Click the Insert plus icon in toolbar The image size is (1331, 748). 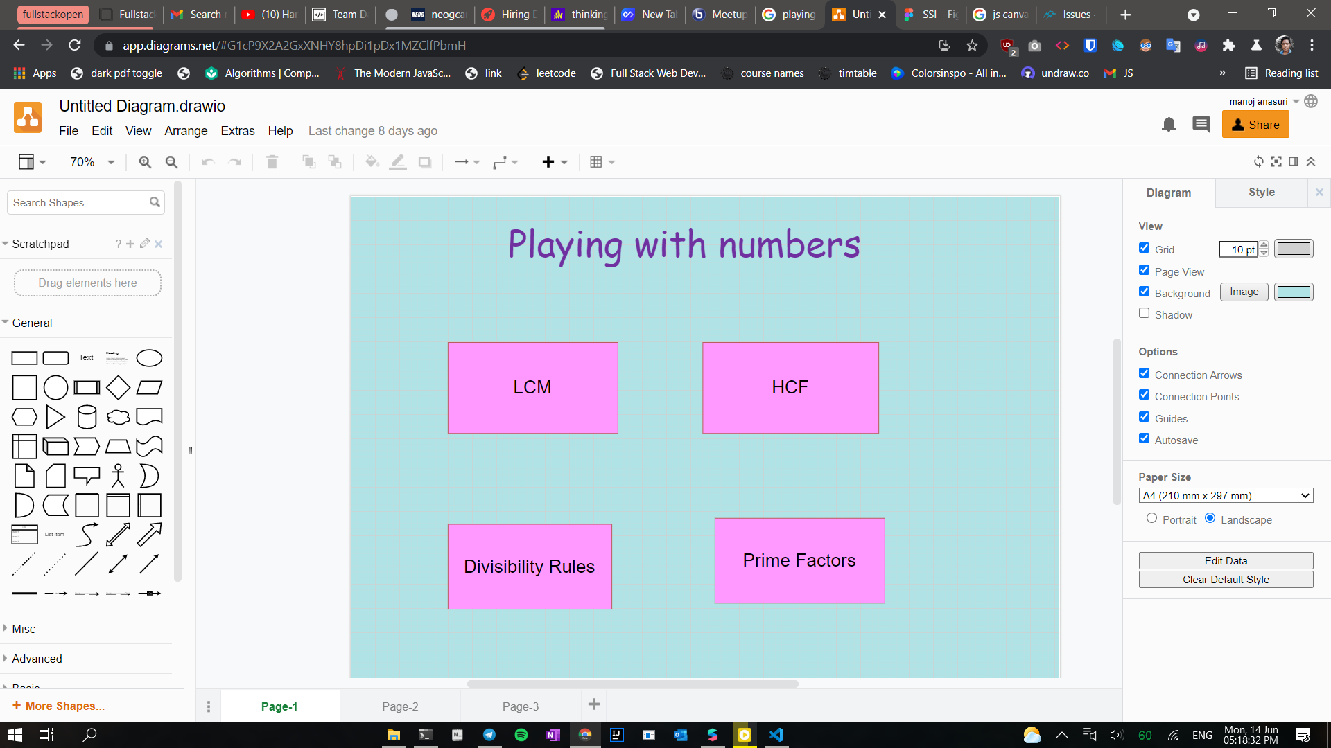coord(548,162)
